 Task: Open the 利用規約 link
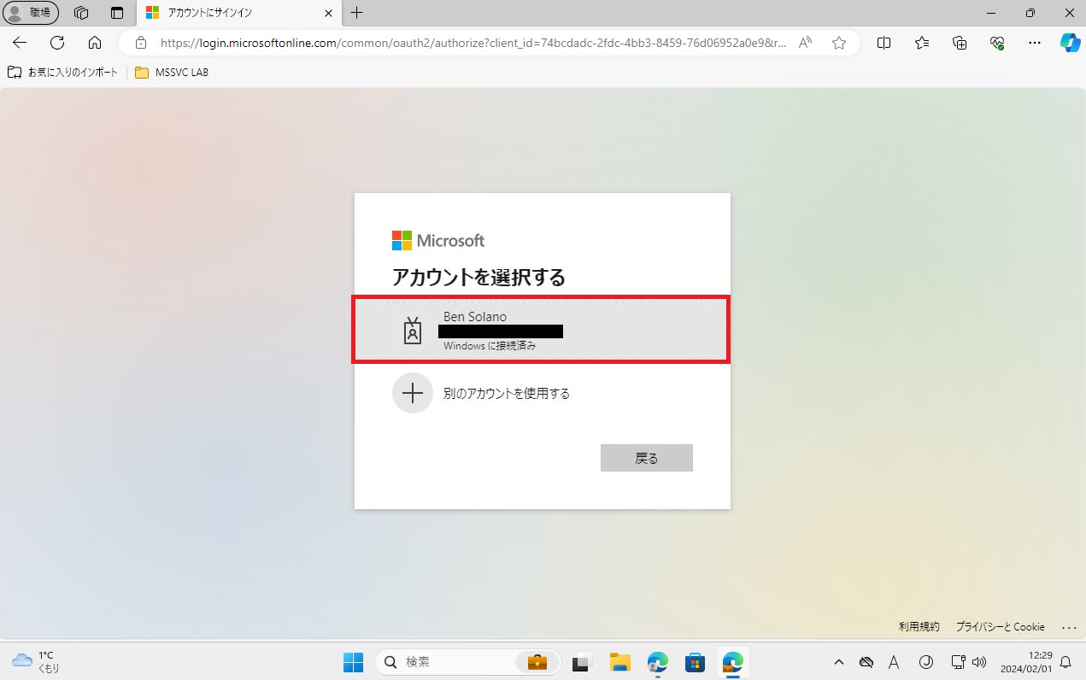click(919, 626)
